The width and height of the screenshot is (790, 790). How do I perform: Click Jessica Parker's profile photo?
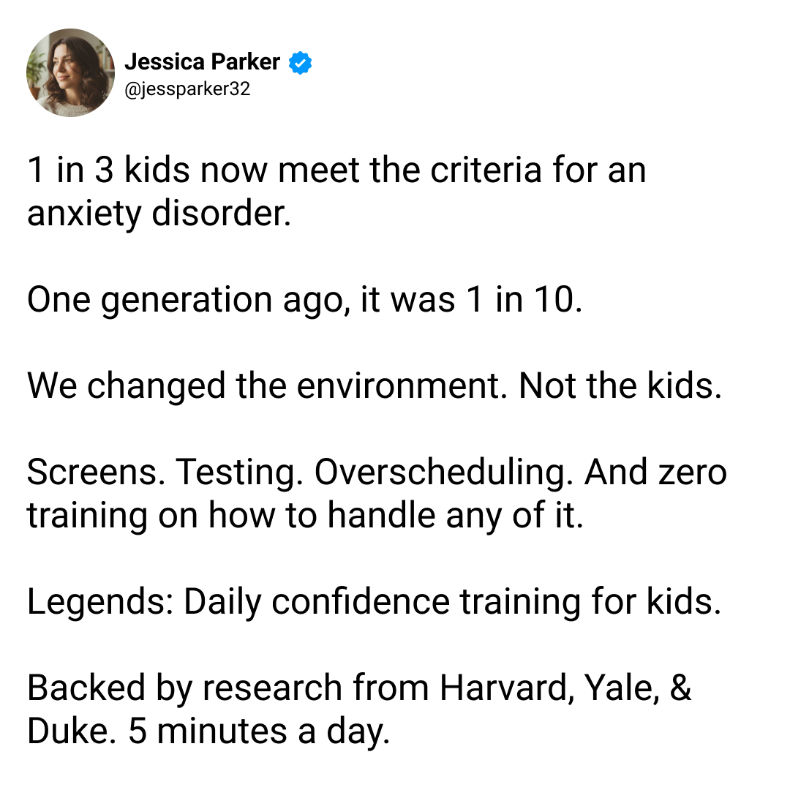pos(70,72)
